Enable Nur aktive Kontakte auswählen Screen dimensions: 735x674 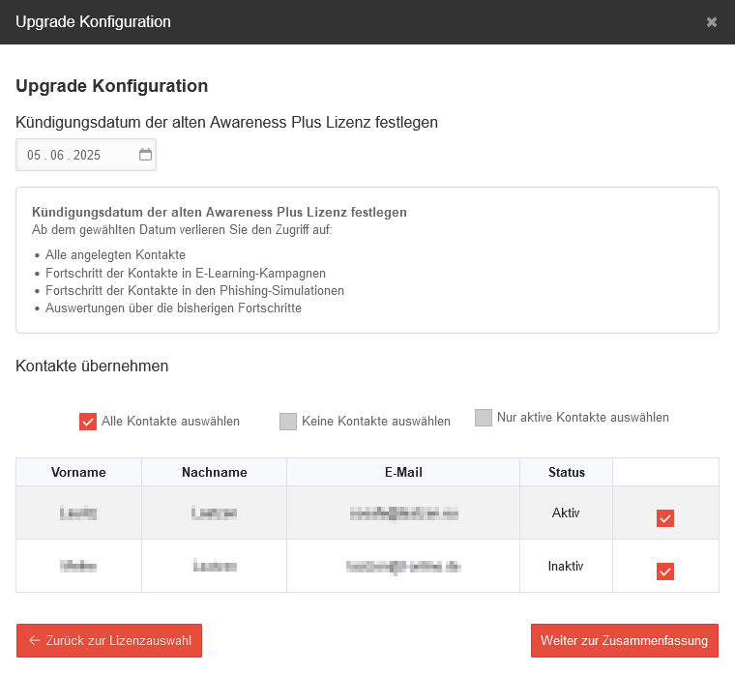pos(484,418)
